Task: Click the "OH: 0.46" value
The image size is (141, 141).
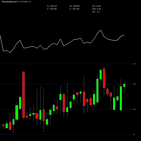Action: tap(96, 9)
